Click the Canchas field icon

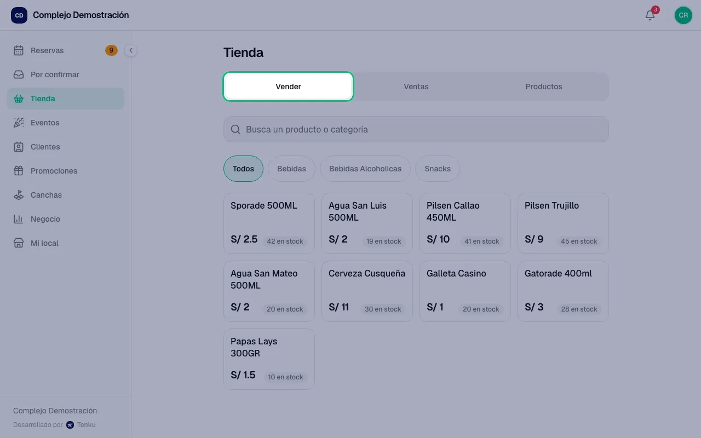coord(19,195)
